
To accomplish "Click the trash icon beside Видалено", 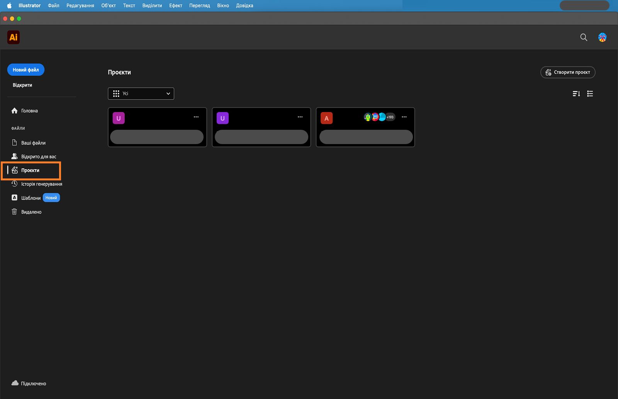I will pyautogui.click(x=15, y=212).
